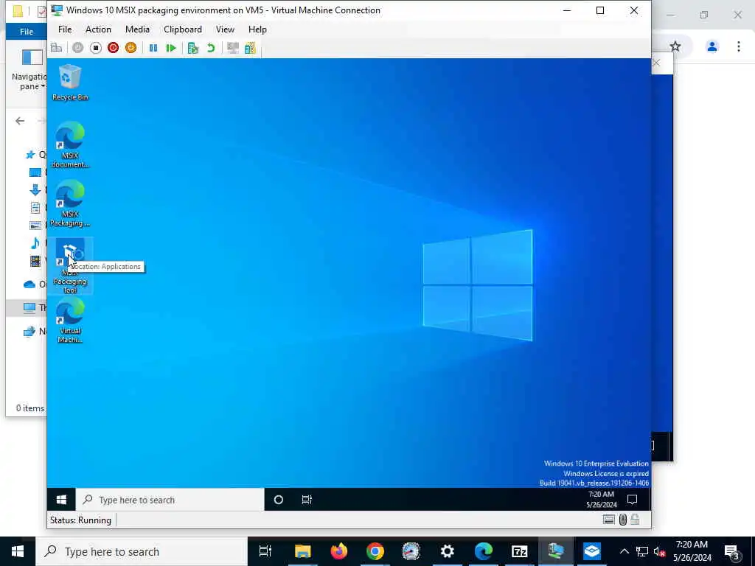
Task: Click the Turn Off VM stop icon
Action: pyautogui.click(x=95, y=48)
